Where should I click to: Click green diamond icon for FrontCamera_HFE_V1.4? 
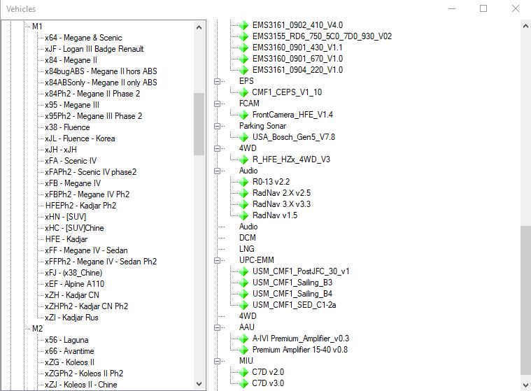243,115
